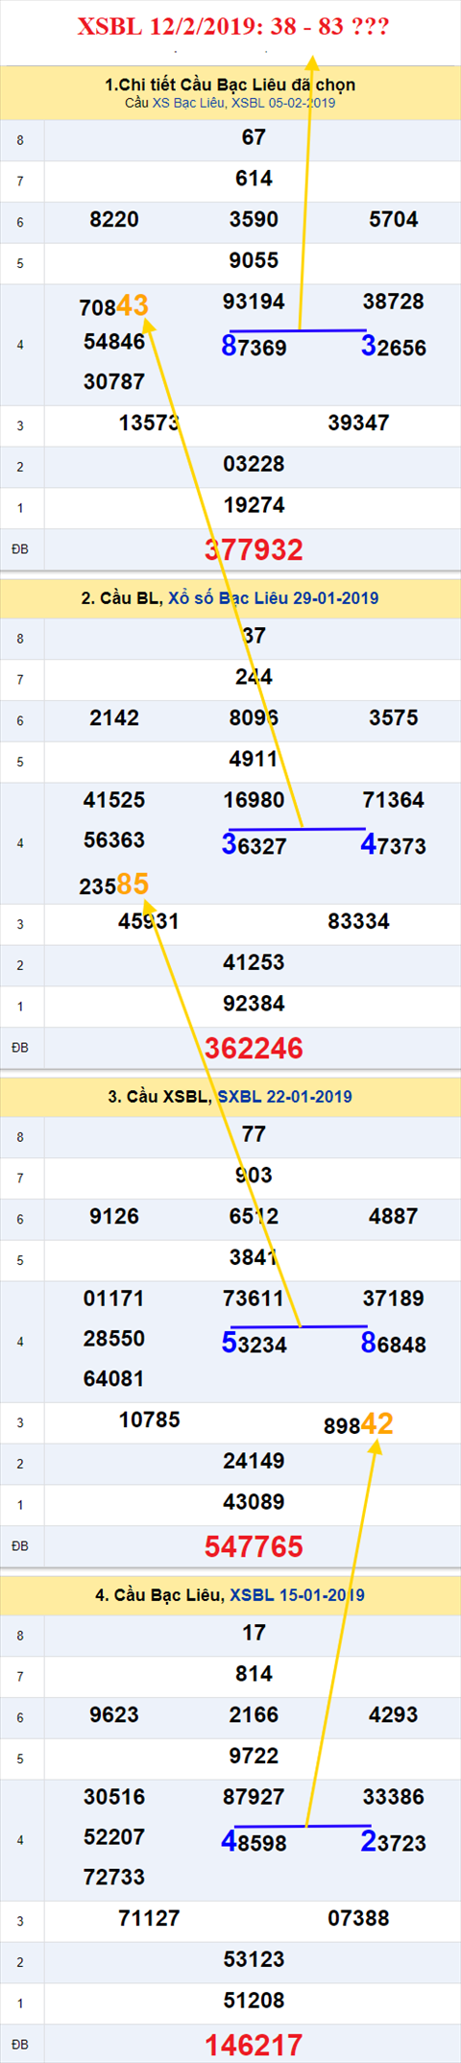Click prize-1 number 92384
The image size is (461, 2063).
click(254, 1005)
